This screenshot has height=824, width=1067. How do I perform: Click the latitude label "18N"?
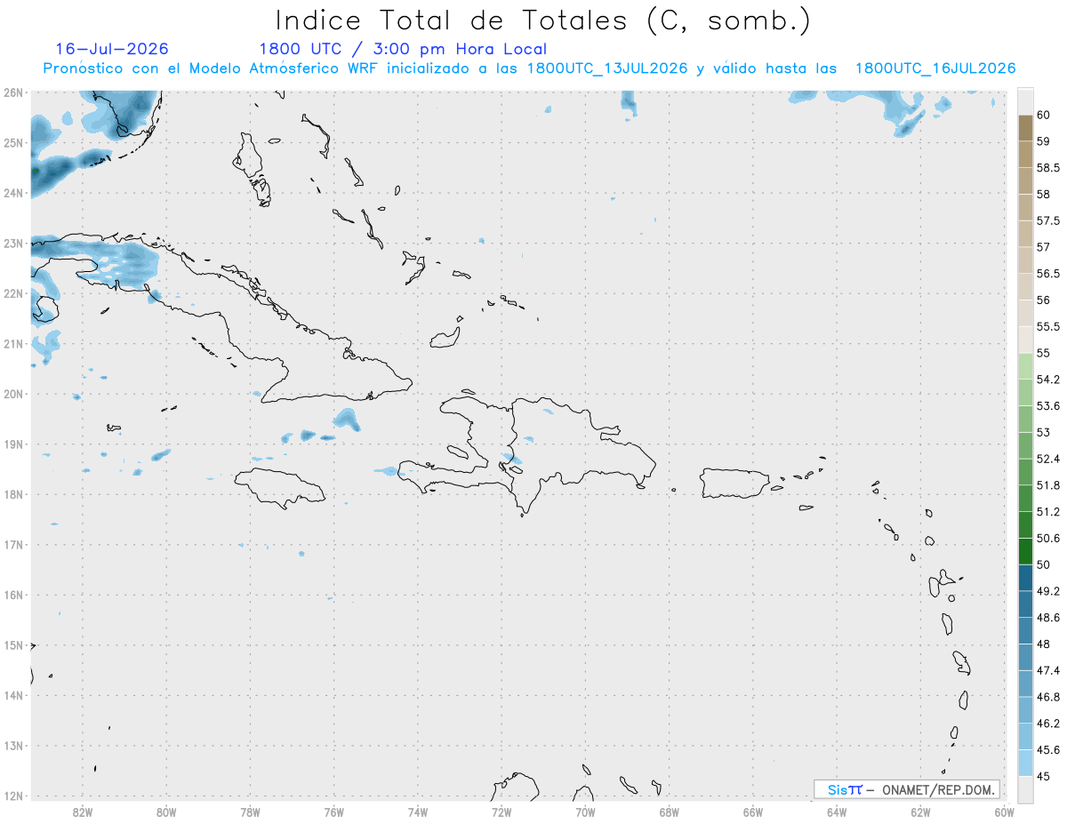tap(13, 494)
